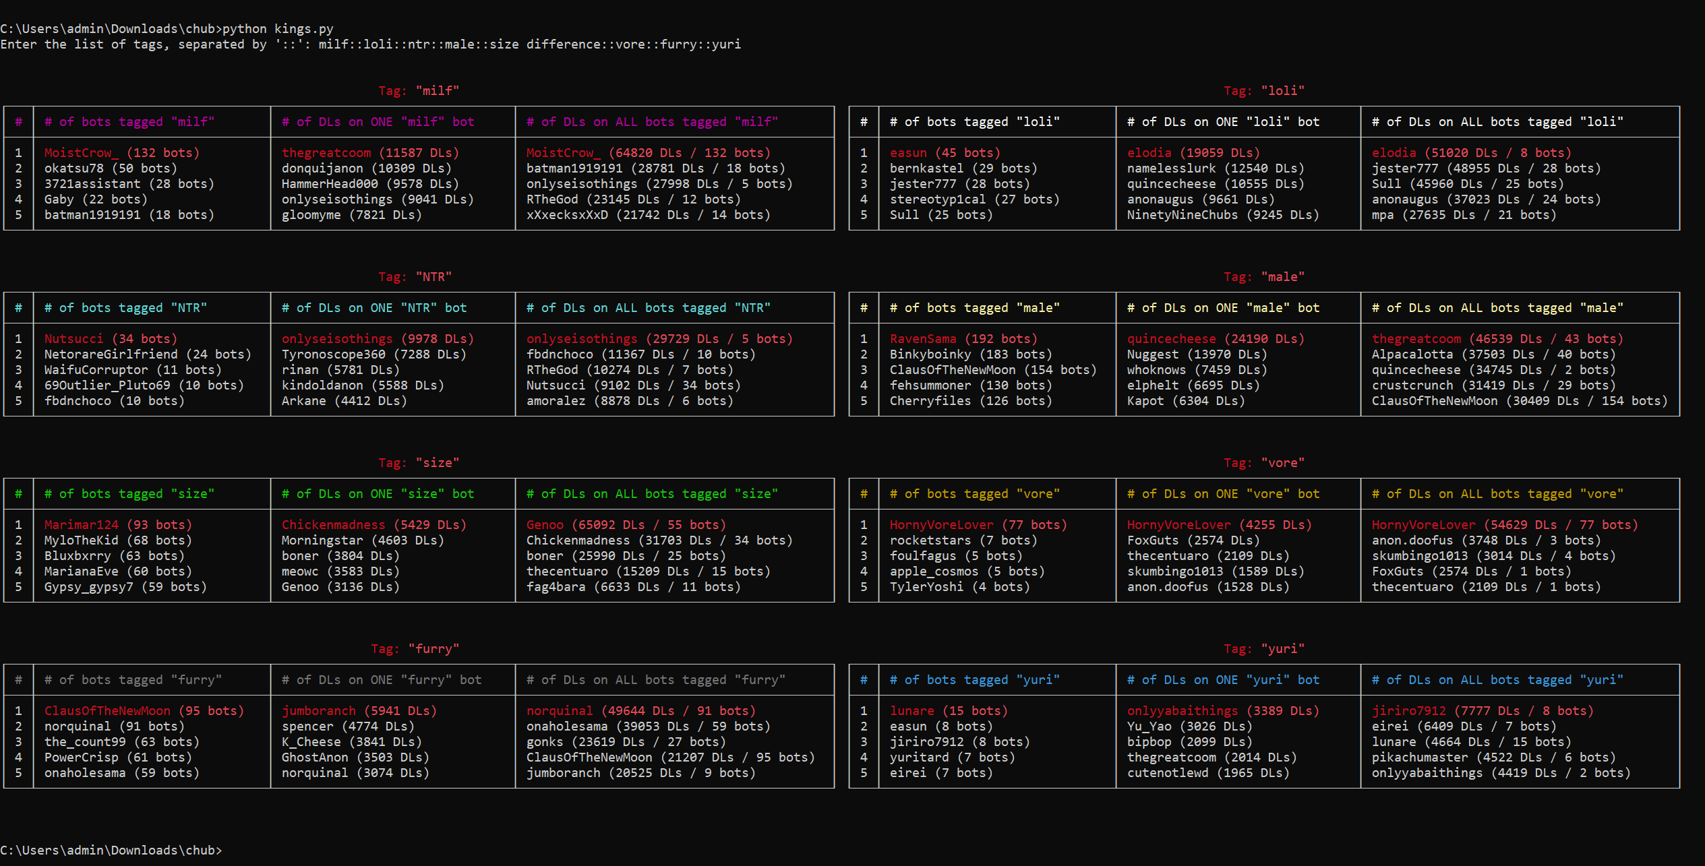This screenshot has width=1705, height=866.
Task: Click 'amoralez (8878 DLs / 6 bots)' entry
Action: (630, 400)
